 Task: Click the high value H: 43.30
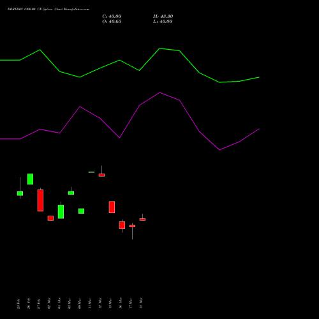163,17
